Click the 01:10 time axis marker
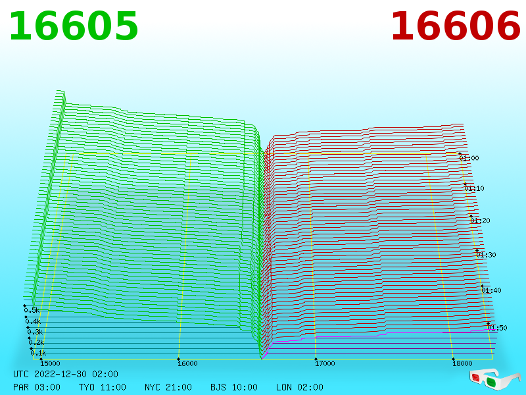526x395 pixels. click(x=474, y=188)
